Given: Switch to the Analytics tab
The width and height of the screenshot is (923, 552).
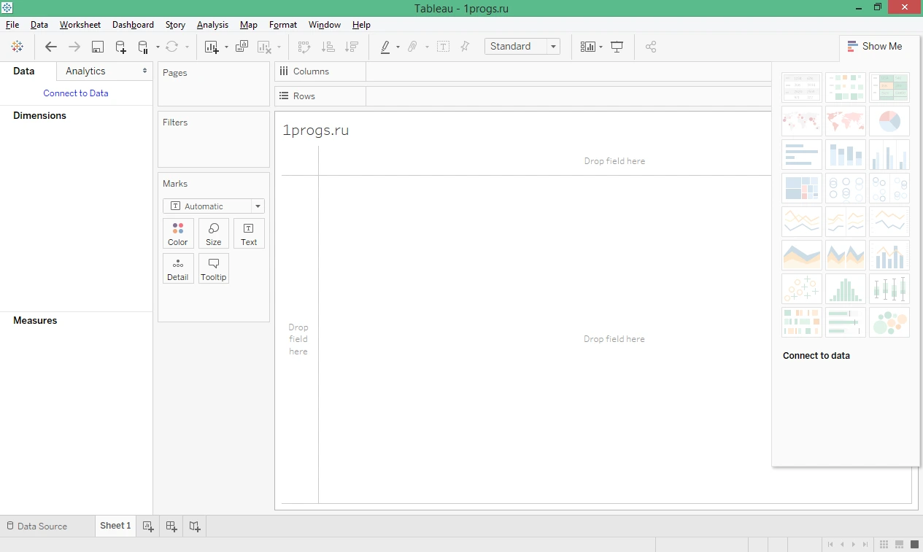Looking at the screenshot, I should [85, 71].
